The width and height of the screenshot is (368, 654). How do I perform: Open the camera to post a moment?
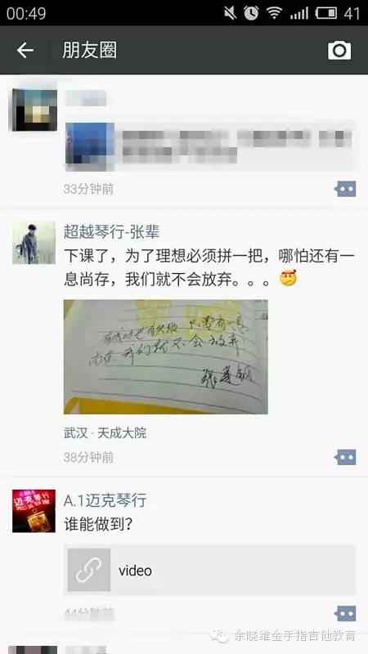pyautogui.click(x=339, y=51)
